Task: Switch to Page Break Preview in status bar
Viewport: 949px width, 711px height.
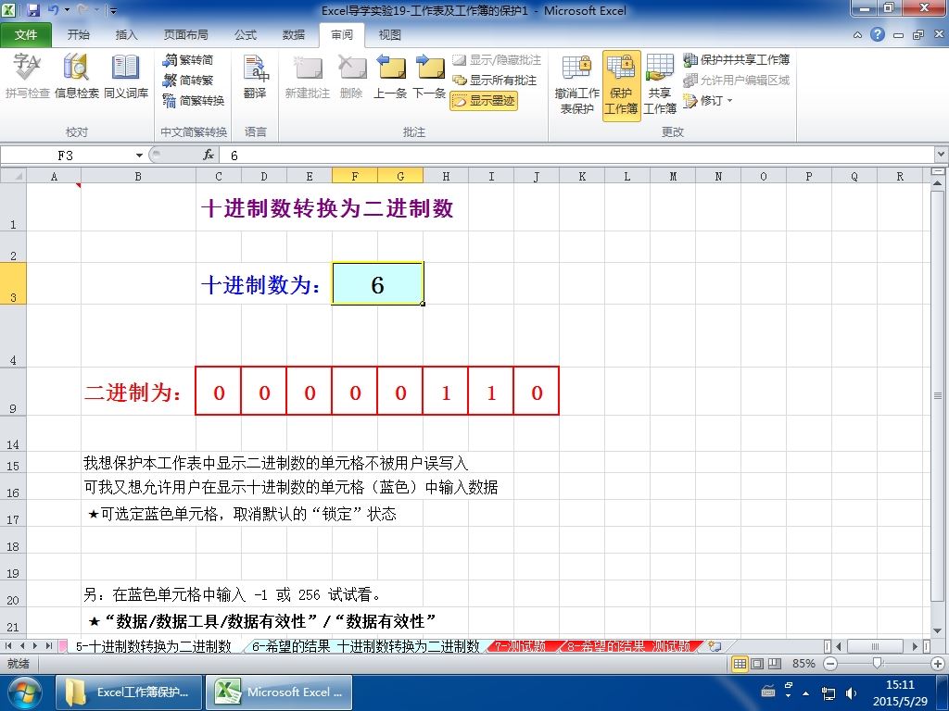Action: click(x=775, y=664)
